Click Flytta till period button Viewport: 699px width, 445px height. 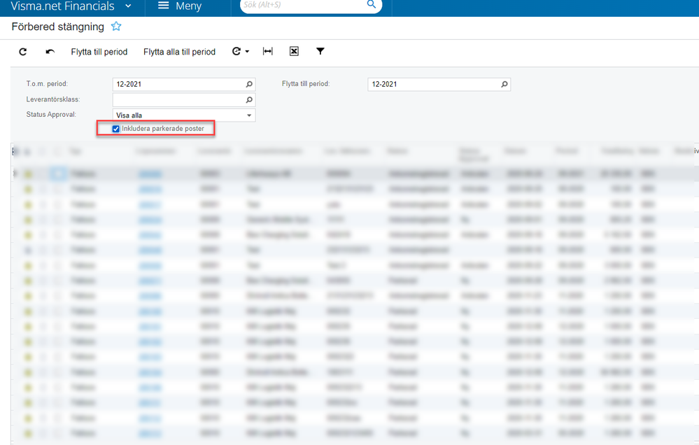click(99, 52)
